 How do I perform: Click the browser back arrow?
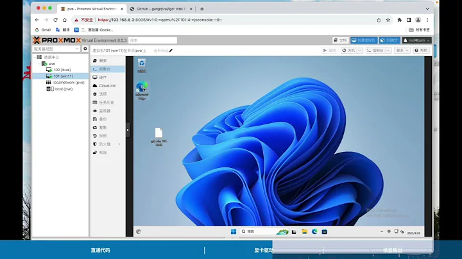[37, 20]
